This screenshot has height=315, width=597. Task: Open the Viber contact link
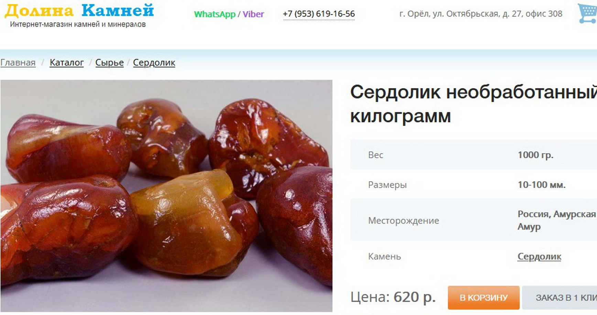coord(253,14)
